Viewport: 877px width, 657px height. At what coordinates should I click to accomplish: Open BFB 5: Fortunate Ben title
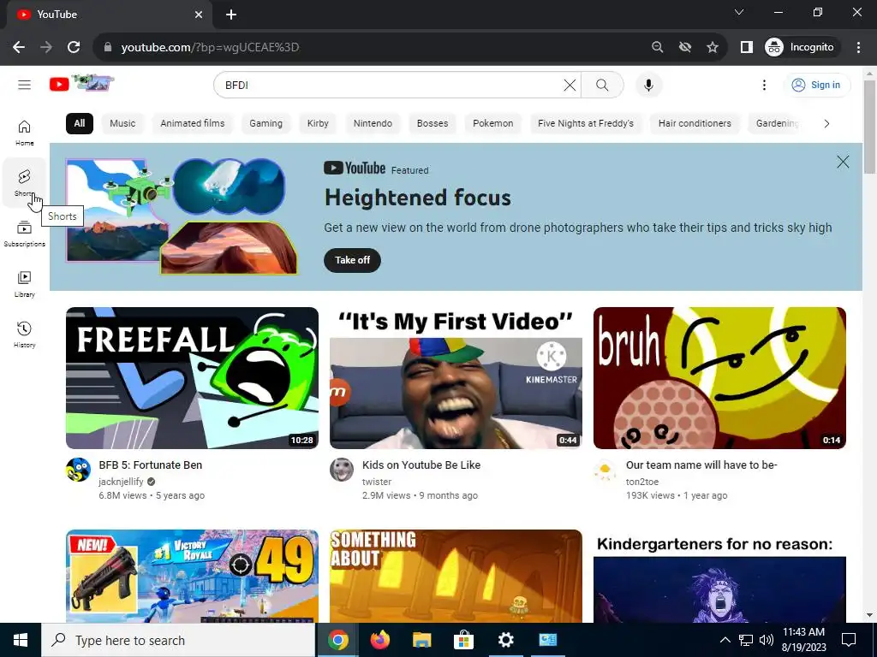151,465
